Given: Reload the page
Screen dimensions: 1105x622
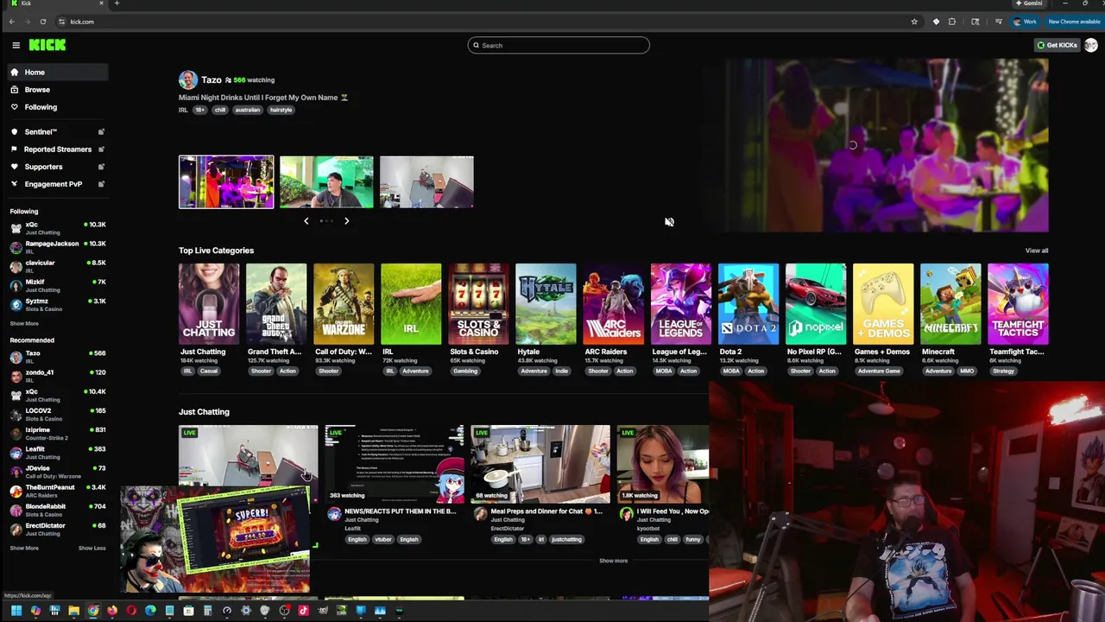Looking at the screenshot, I should point(42,22).
